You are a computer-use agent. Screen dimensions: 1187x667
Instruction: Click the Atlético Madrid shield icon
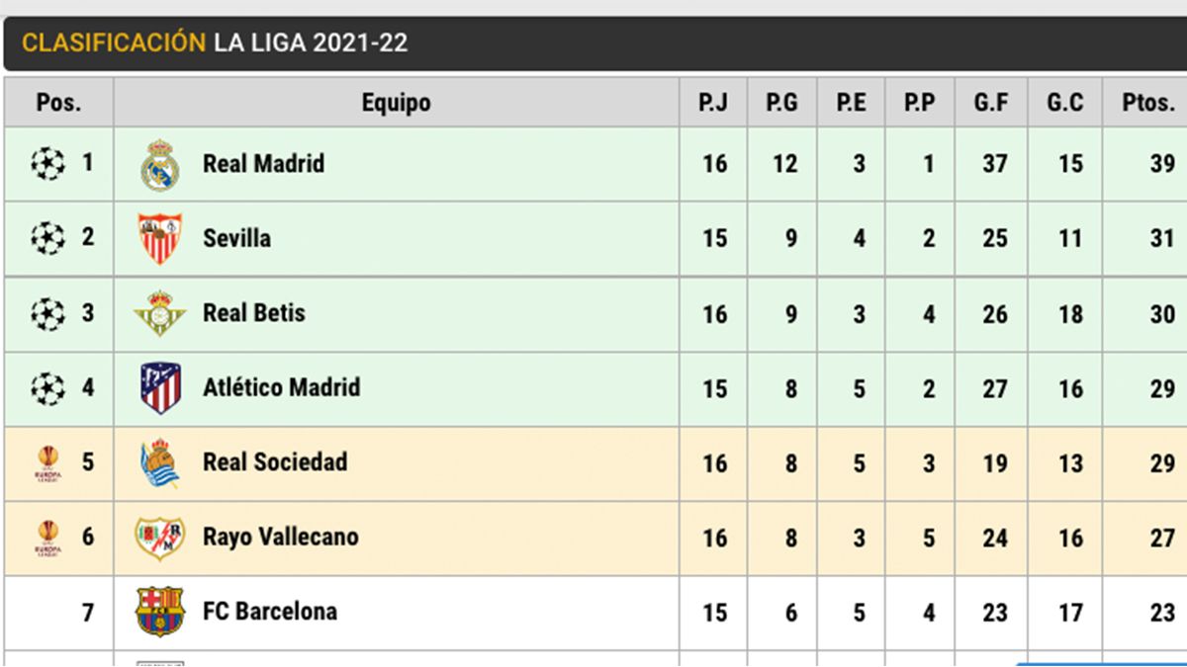coord(160,387)
